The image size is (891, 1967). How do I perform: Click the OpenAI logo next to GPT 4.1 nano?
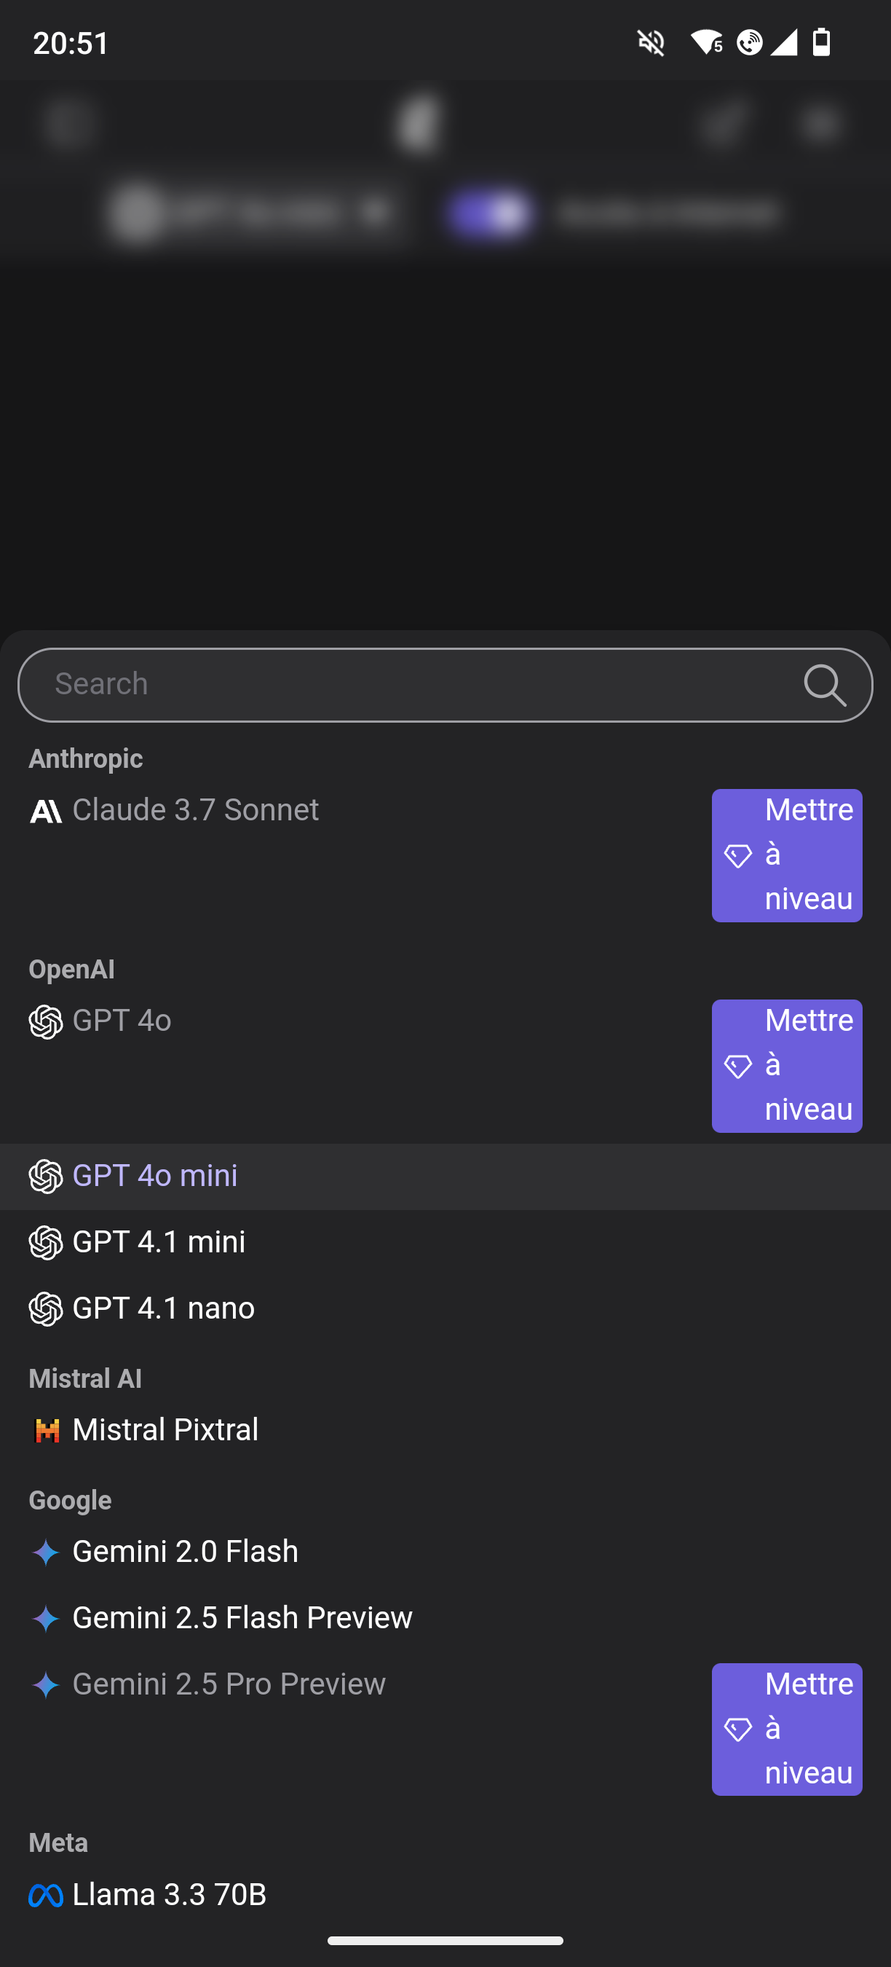point(46,1309)
